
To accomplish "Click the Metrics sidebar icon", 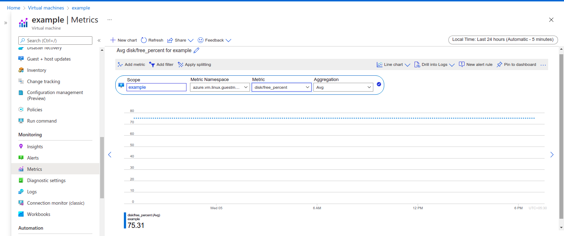I will (x=21, y=169).
